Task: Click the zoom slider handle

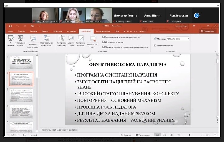Action: pyautogui.click(x=189, y=135)
